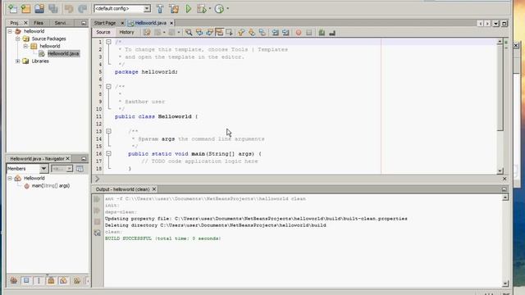Select Helloworld.java in project tree
Image resolution: width=525 pixels, height=295 pixels.
(63, 53)
